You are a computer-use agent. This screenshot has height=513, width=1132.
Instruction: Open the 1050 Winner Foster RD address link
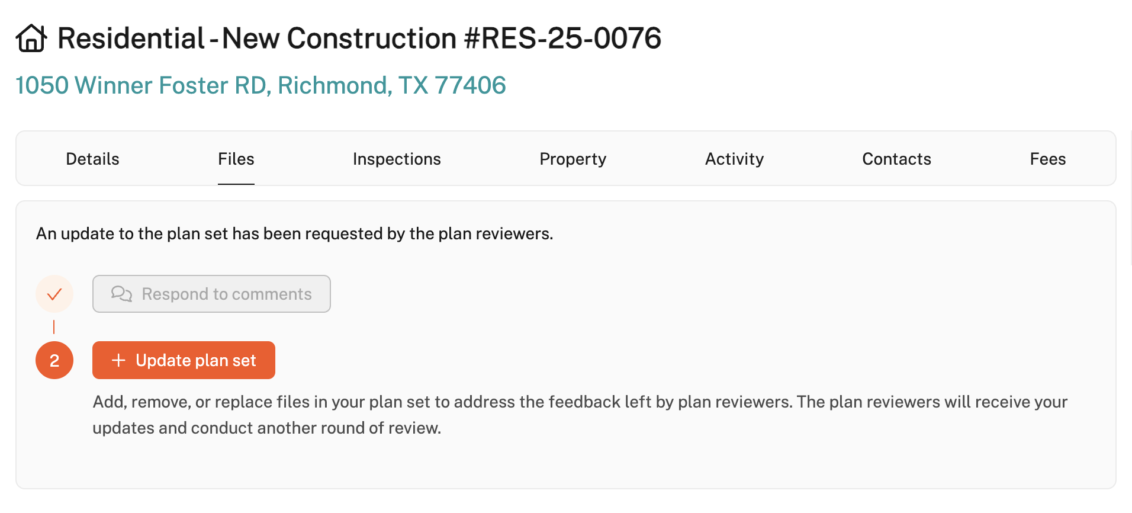261,85
